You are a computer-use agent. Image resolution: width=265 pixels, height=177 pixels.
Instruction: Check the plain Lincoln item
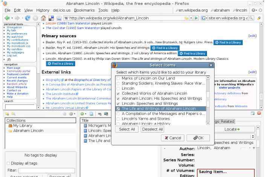click(118, 88)
